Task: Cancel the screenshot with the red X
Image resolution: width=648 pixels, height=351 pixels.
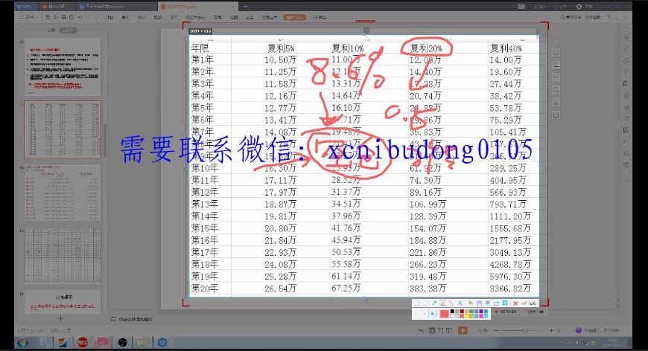Action: tap(515, 303)
